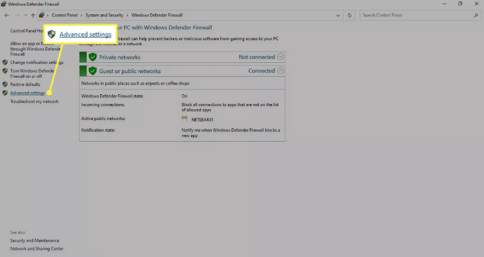Click the Not connected status text
Screen dimensions: 484x257
257,57
